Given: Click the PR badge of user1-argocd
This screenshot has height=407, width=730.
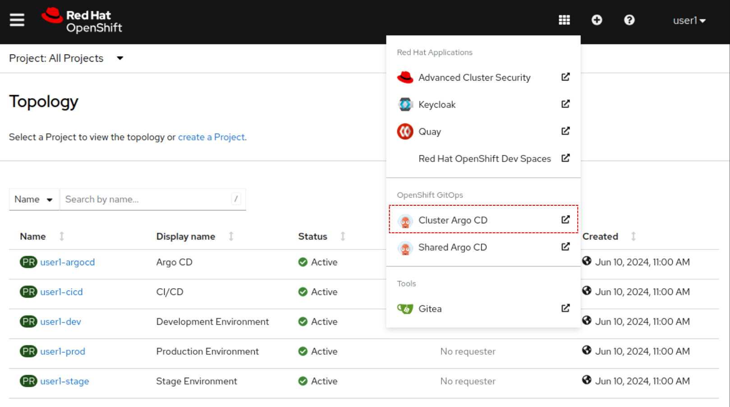Looking at the screenshot, I should point(28,262).
